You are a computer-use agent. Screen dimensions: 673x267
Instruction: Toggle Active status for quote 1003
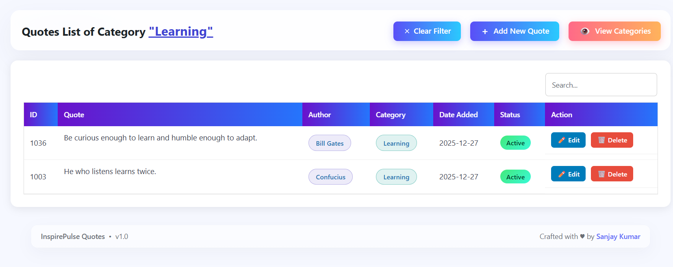515,177
